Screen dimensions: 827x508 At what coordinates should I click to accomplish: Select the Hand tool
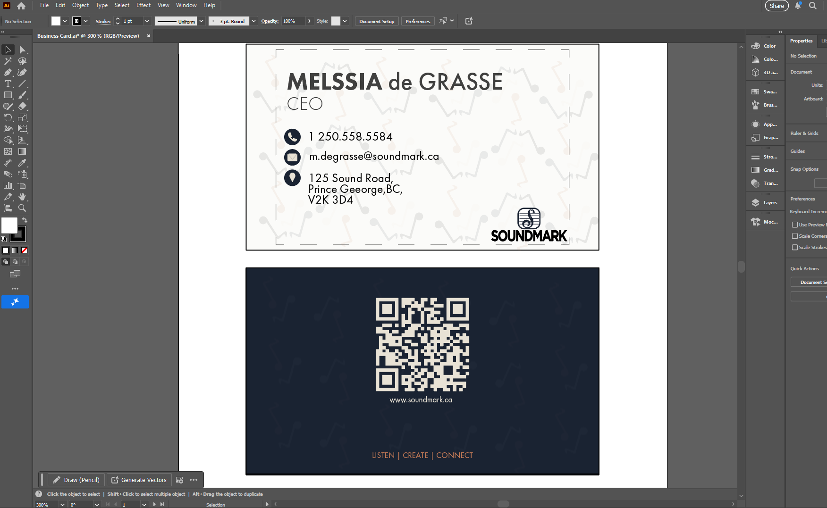(x=22, y=197)
